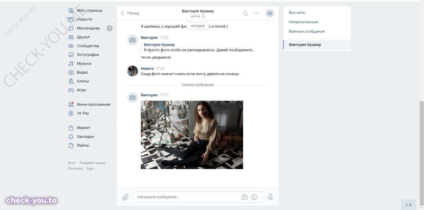The image size is (424, 210).
Task: Open the Мессенджер chat bubble icon
Action: pyautogui.click(x=71, y=28)
